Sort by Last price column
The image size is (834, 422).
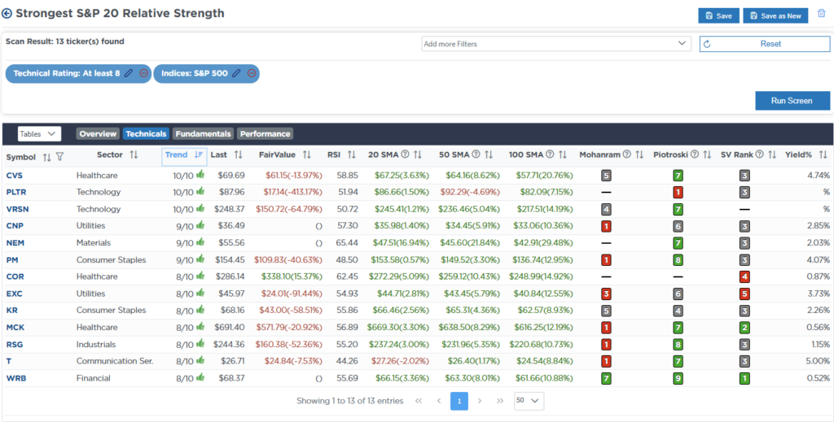pyautogui.click(x=239, y=155)
